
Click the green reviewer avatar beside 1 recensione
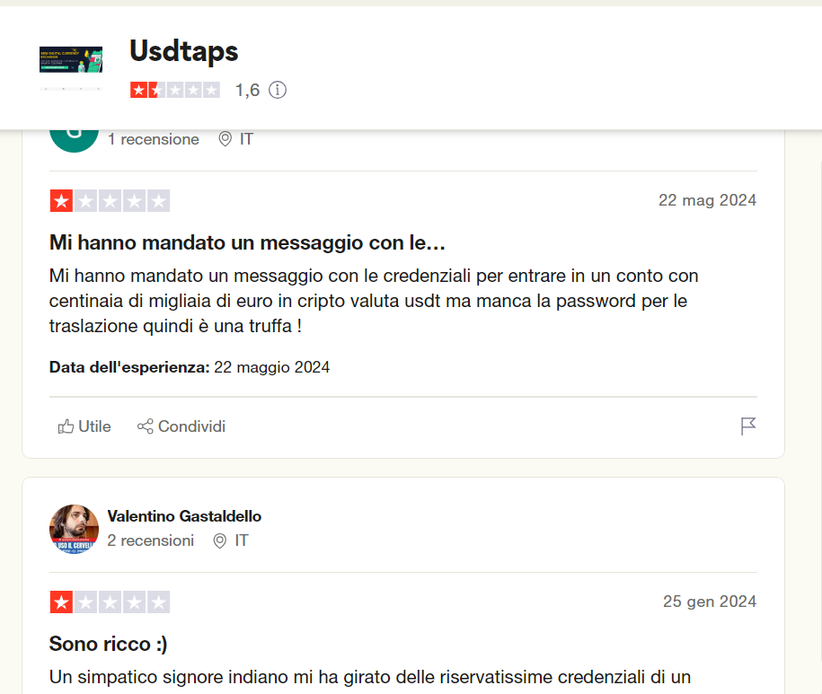pos(74,139)
